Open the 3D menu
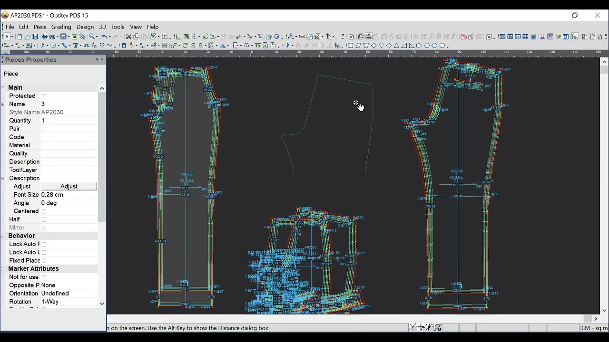609x342 pixels. (x=102, y=27)
